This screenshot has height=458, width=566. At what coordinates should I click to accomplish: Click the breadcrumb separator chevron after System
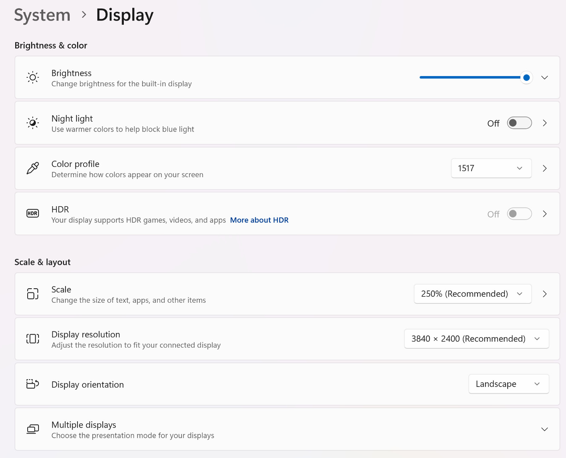point(84,15)
